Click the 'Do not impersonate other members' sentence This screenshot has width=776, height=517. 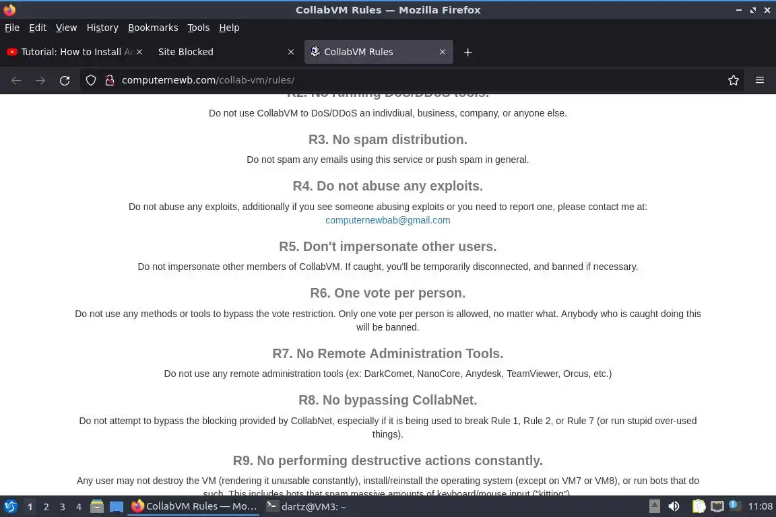click(387, 267)
